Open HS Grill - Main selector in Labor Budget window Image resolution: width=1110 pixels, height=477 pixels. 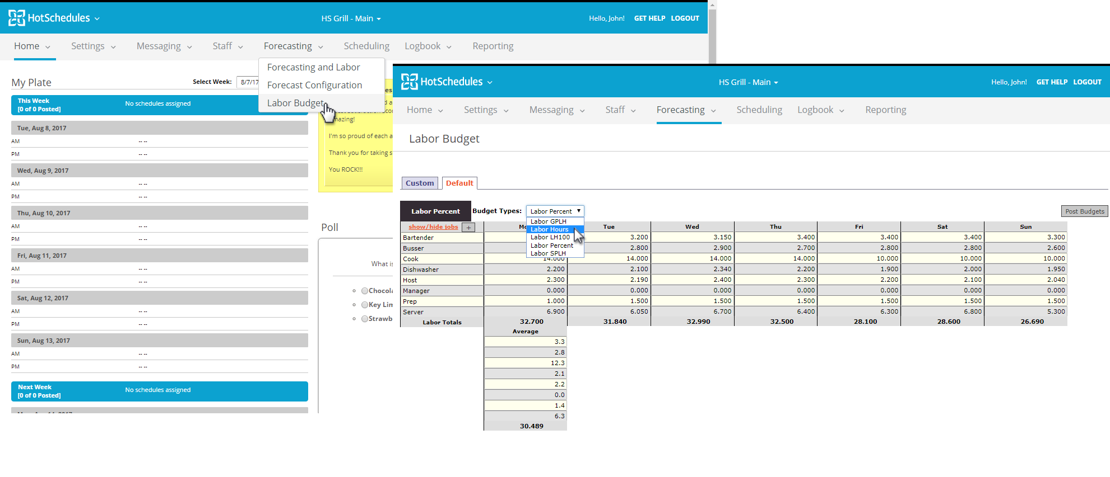click(x=749, y=82)
